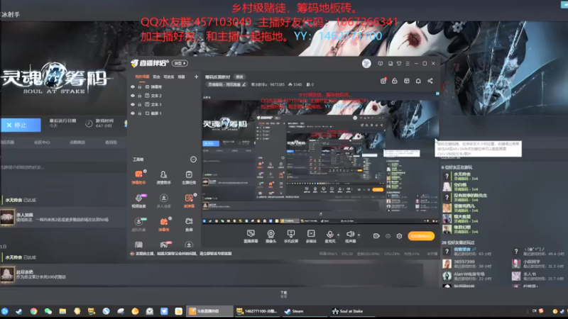Open the 点数商店 tab in Steam
This screenshot has height=319, width=568.
[x=77, y=142]
